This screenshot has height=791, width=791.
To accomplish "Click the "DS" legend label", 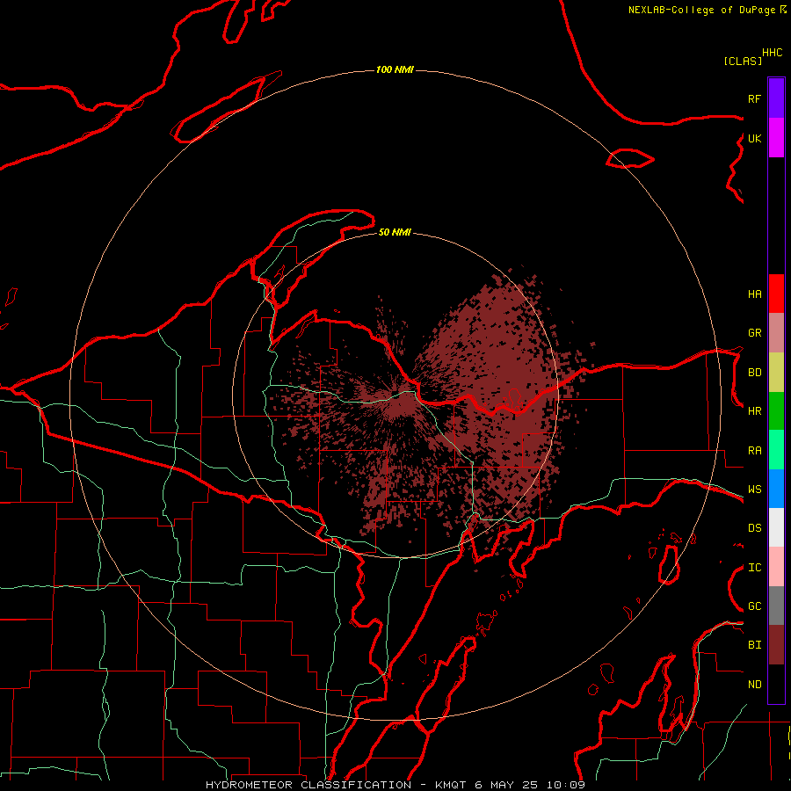I will pyautogui.click(x=754, y=527).
